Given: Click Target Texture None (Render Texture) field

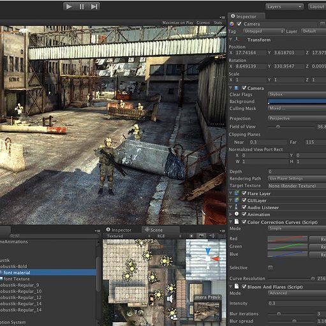Looking at the screenshot, I should [297, 186].
